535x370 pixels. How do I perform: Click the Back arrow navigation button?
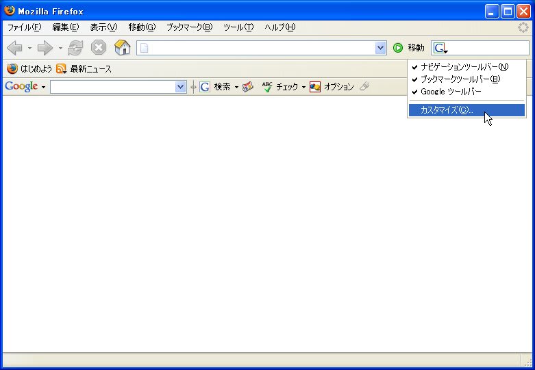tap(14, 48)
